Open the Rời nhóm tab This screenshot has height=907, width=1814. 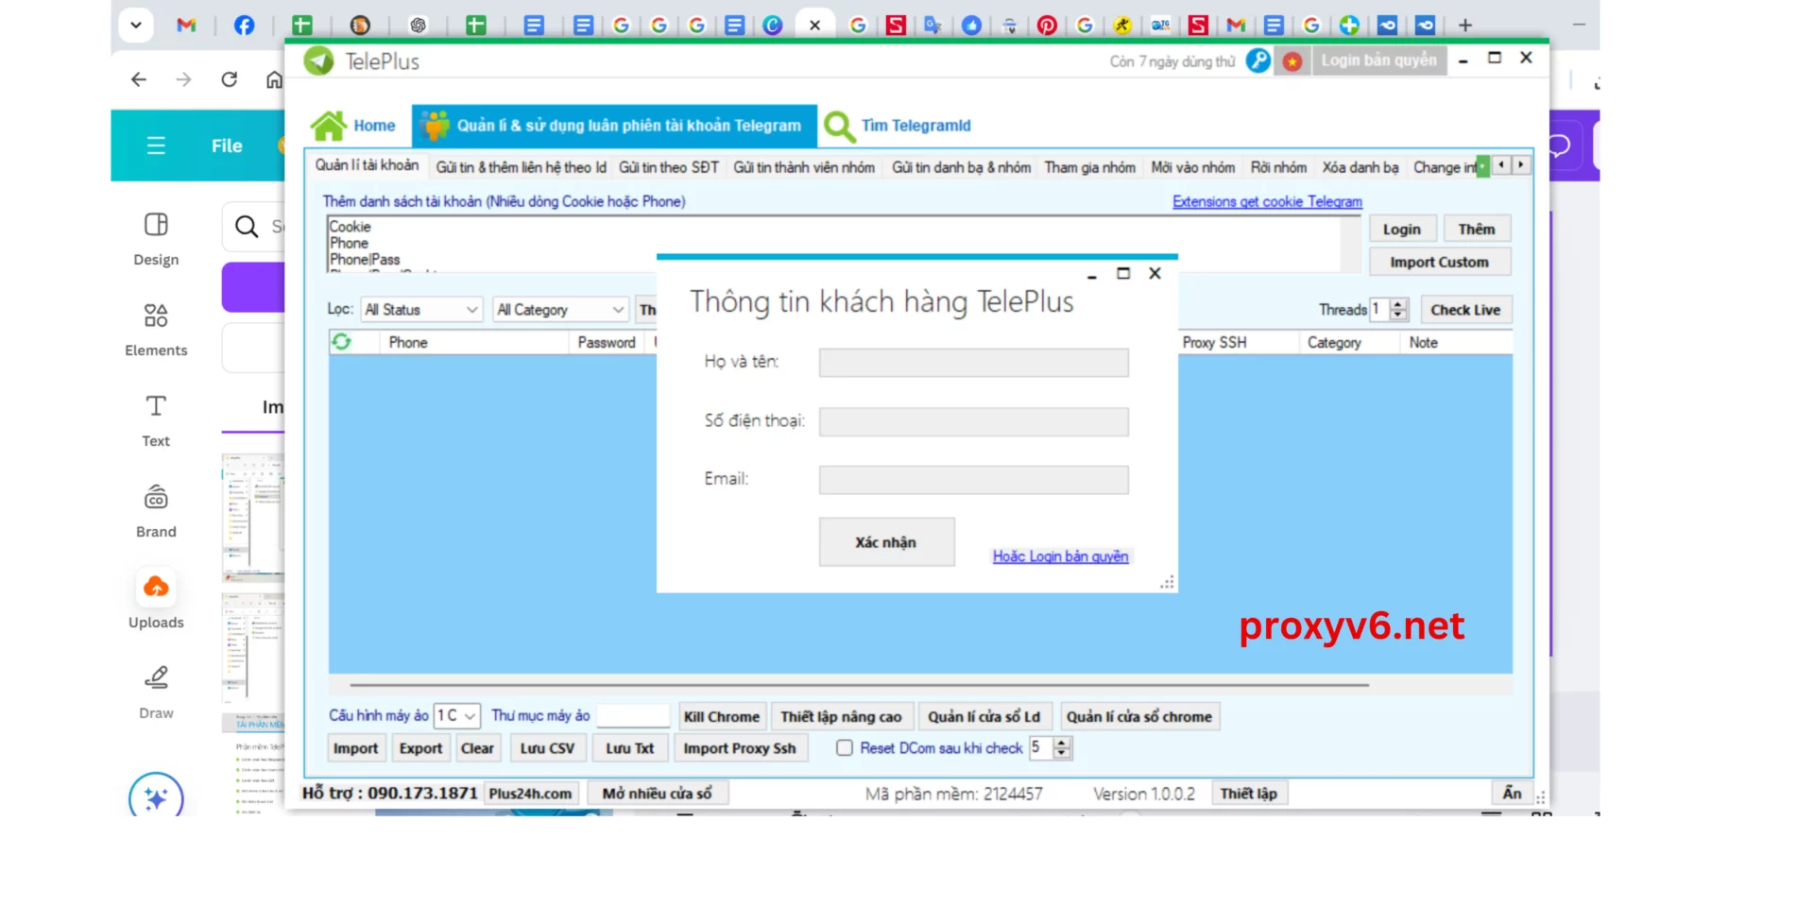(x=1279, y=167)
